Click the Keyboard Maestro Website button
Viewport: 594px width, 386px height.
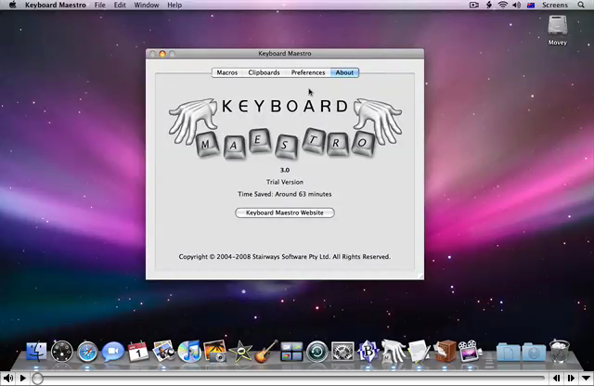[285, 212]
